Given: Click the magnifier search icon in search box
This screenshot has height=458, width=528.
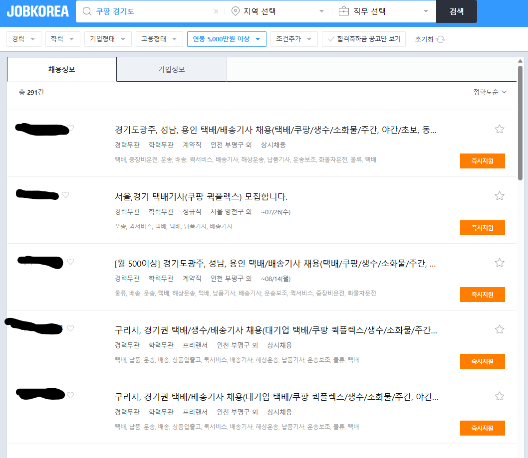Looking at the screenshot, I should coord(87,11).
